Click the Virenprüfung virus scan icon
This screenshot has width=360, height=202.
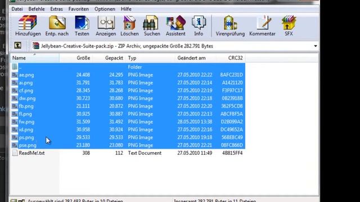pos(230,23)
